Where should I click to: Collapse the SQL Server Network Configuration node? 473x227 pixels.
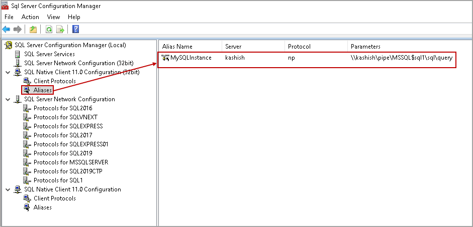click(x=8, y=100)
